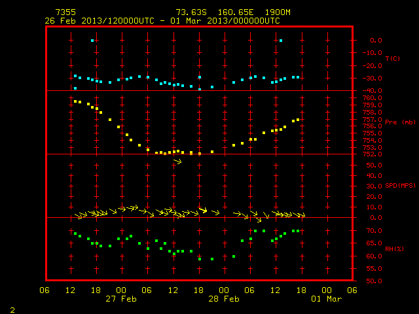Click station ID 7355 in header
The image size is (419, 314).
[x=65, y=12]
